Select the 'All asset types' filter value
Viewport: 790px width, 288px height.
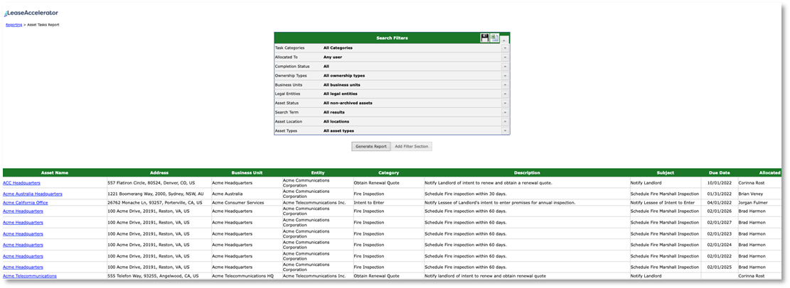pos(338,131)
